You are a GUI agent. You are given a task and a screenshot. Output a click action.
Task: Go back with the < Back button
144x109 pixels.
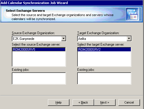(83, 102)
